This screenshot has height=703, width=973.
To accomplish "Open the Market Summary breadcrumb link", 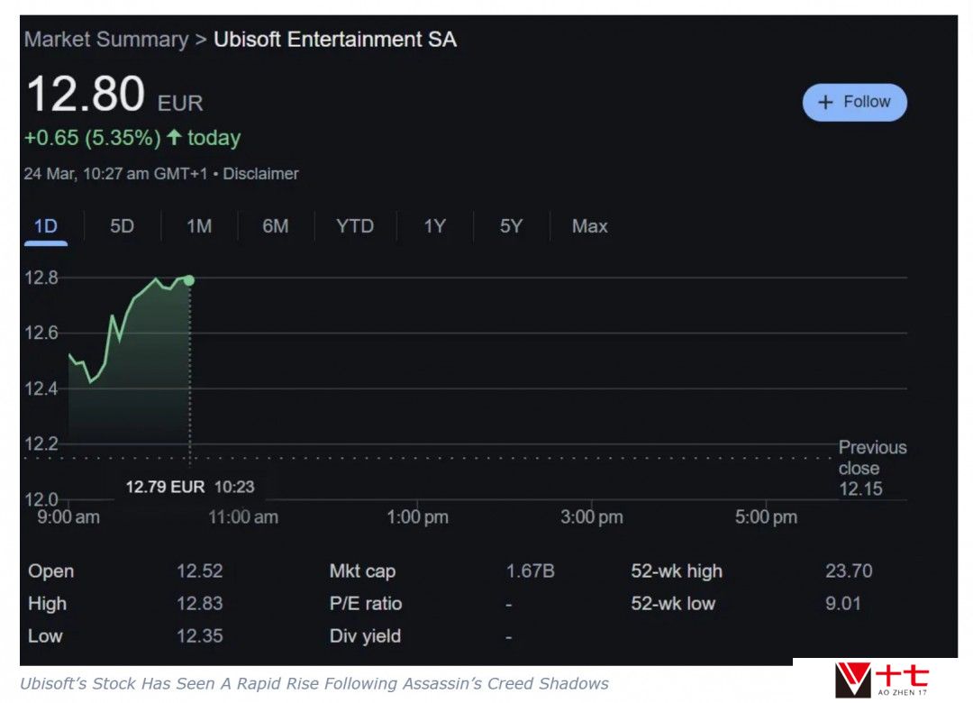I will pos(106,40).
